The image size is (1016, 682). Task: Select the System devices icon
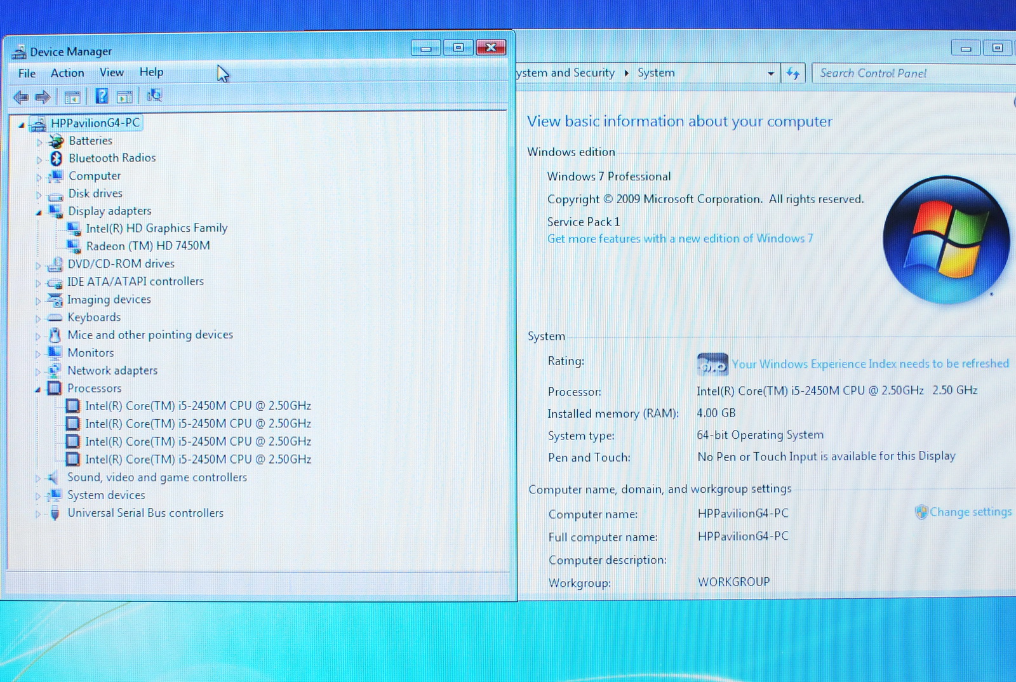tap(55, 495)
